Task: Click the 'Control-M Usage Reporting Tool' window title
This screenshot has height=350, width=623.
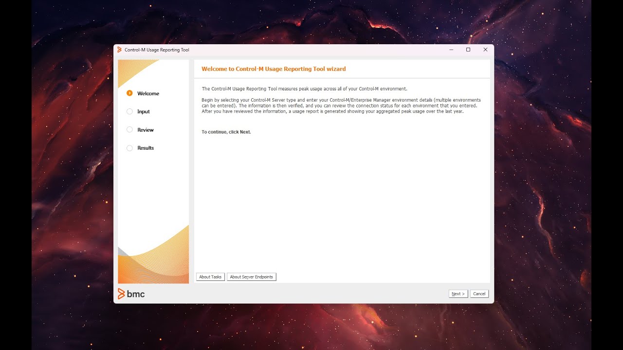Action: point(157,50)
